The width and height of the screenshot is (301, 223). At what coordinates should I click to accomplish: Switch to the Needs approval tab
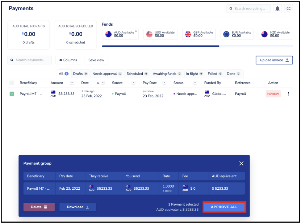click(107, 74)
